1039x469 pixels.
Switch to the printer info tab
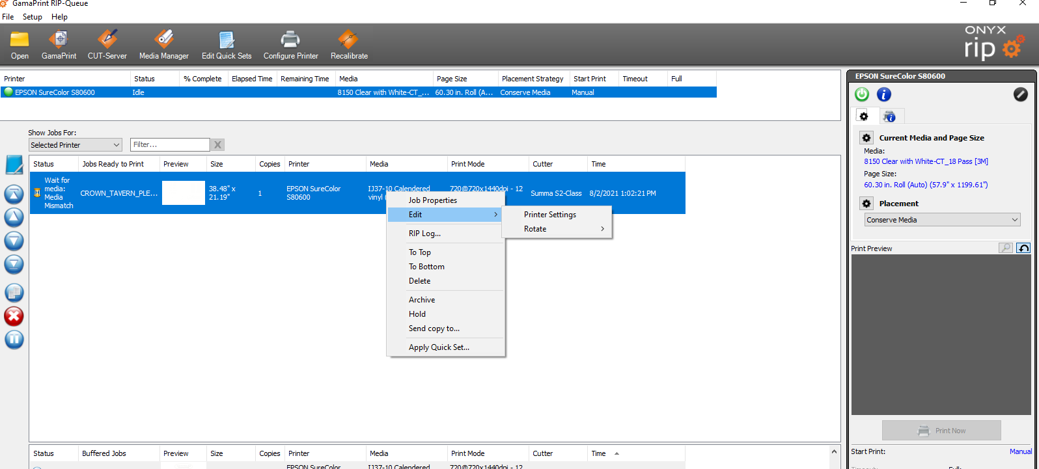pyautogui.click(x=889, y=116)
